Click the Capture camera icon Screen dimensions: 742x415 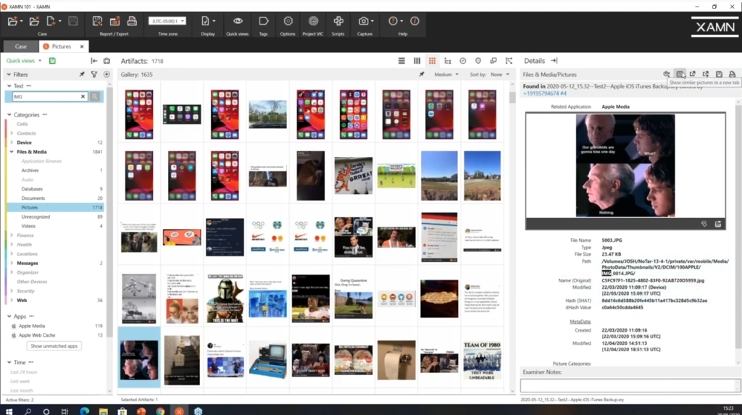363,21
